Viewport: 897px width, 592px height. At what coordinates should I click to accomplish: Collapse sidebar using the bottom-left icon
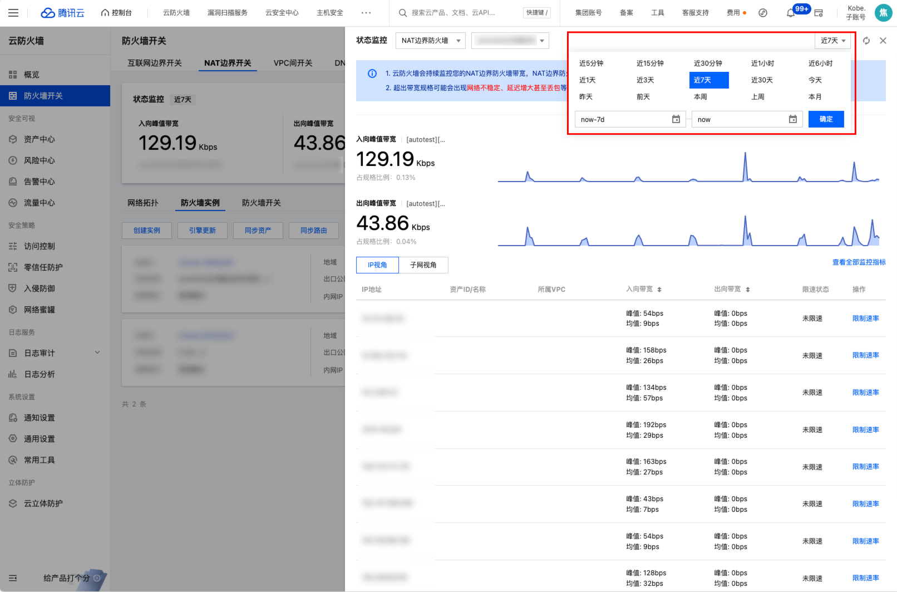pos(13,578)
